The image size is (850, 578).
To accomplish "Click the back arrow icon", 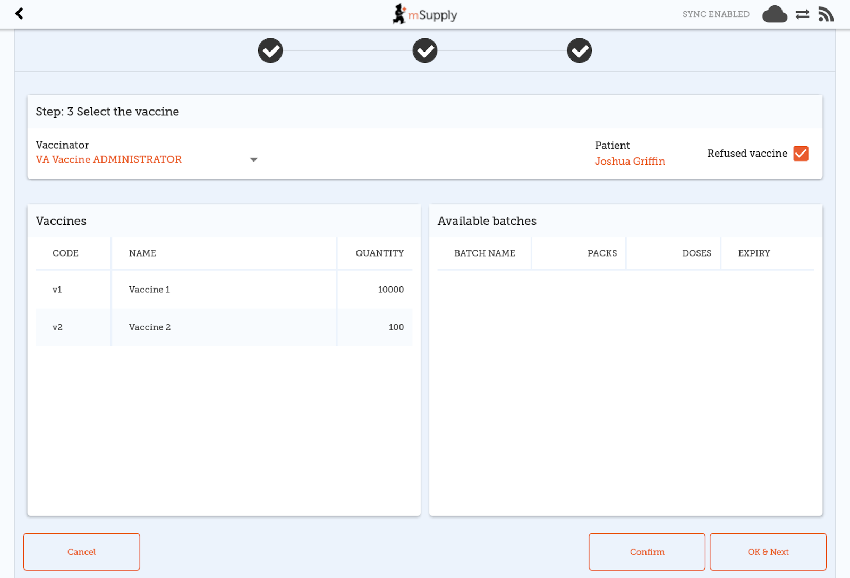I will pos(20,14).
